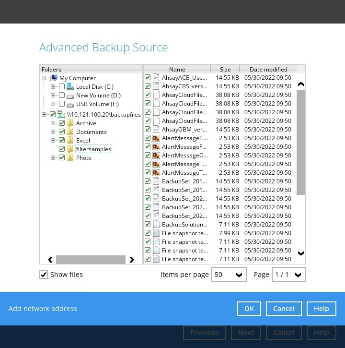Screen dimensions: 345x348
Task: Open the Page 1 / 1 dropdown
Action: (x=288, y=275)
